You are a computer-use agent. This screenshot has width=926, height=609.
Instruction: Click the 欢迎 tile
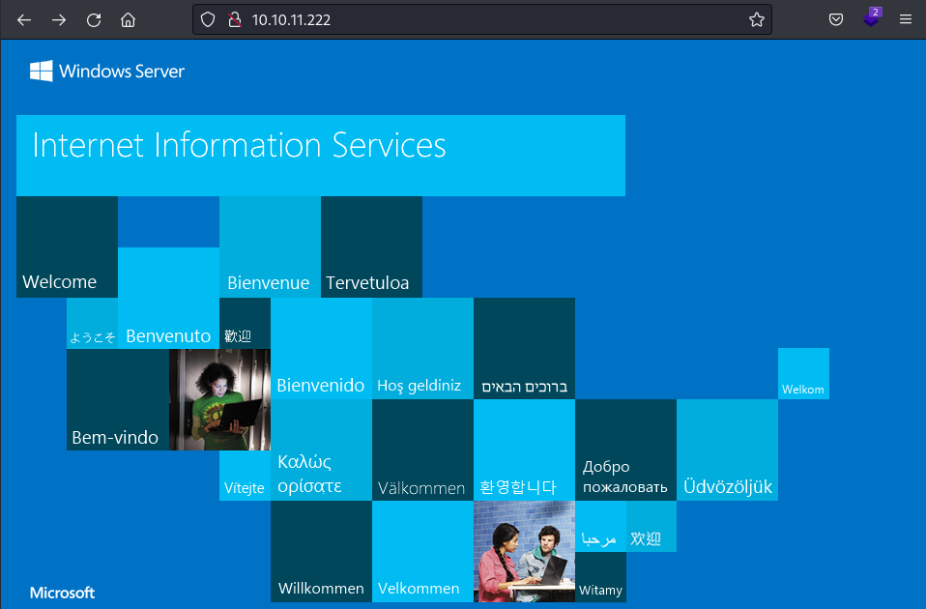point(651,526)
